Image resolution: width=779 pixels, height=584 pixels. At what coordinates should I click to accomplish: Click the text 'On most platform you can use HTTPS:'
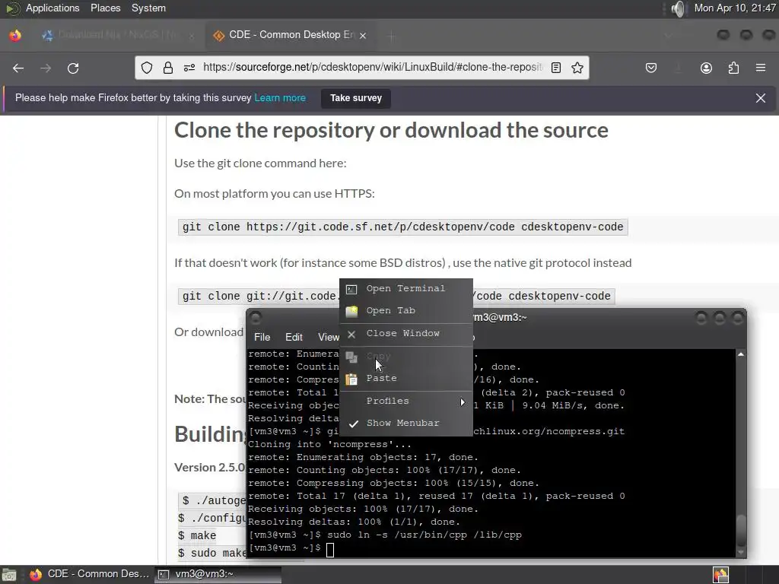click(274, 194)
